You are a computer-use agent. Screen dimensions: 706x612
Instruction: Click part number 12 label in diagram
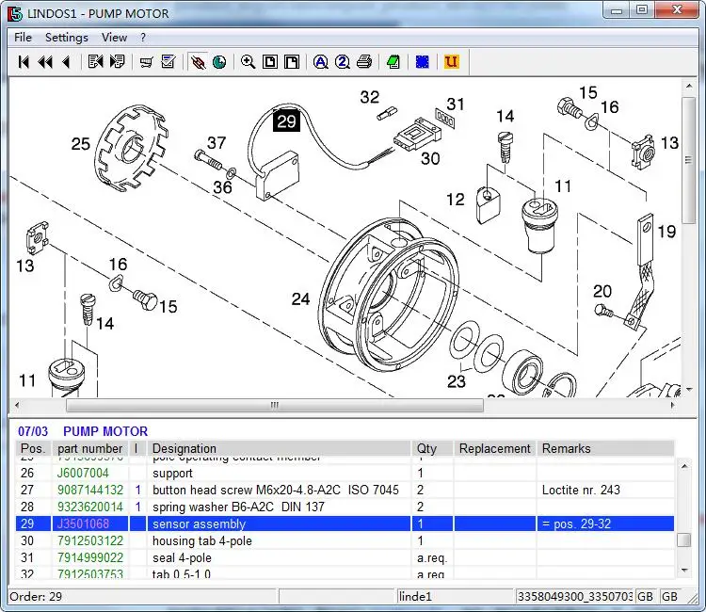pos(456,200)
